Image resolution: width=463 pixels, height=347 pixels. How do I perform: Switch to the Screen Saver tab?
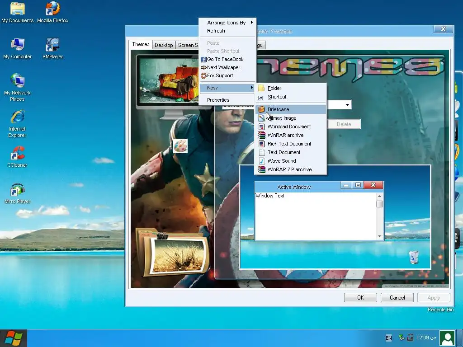pos(188,45)
